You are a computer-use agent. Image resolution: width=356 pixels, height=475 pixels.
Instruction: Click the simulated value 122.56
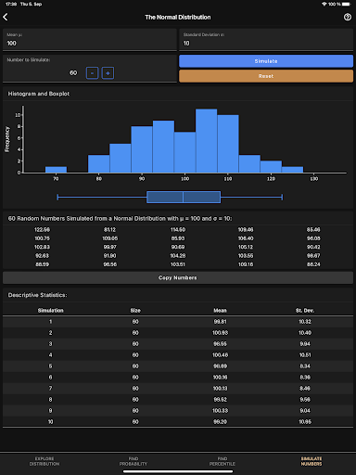43,230
